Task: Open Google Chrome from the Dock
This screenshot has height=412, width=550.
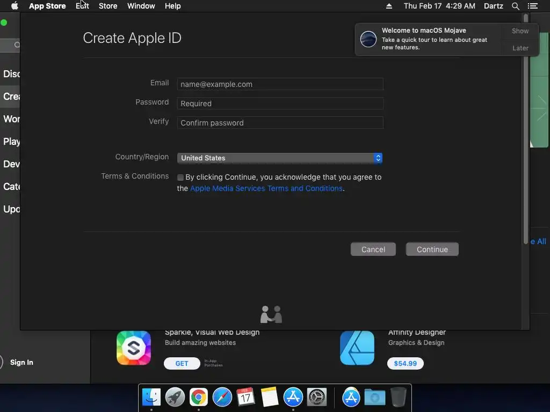Action: pos(199,398)
